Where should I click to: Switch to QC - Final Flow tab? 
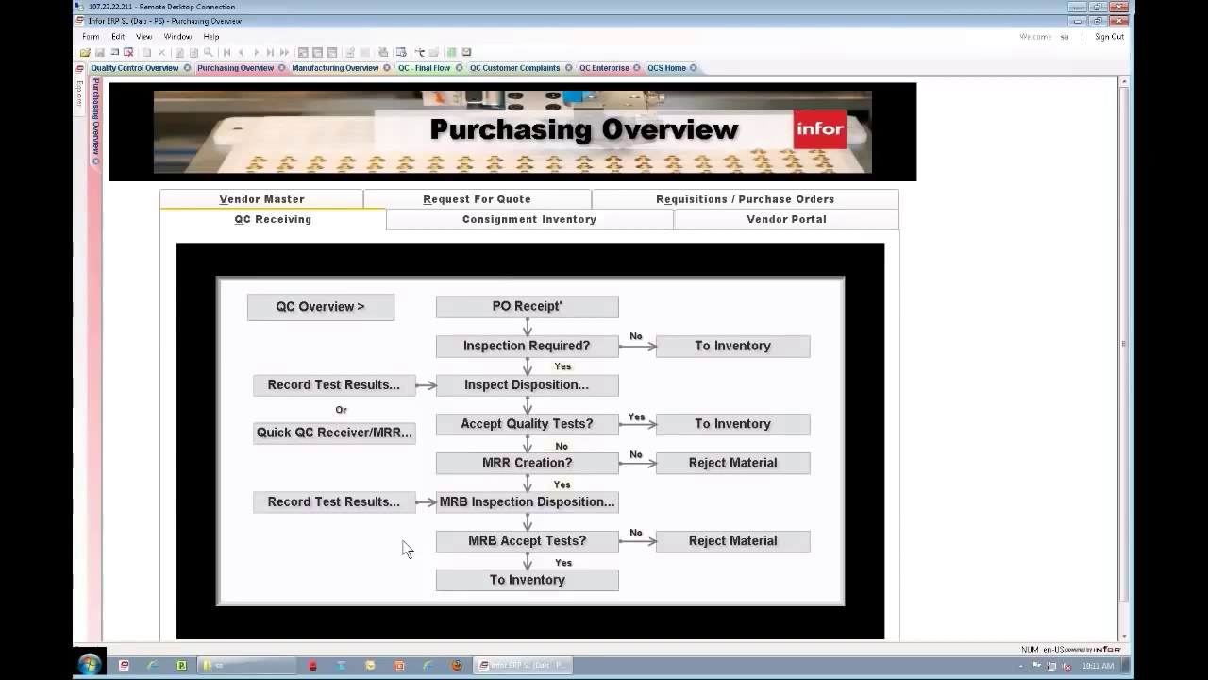click(x=424, y=68)
